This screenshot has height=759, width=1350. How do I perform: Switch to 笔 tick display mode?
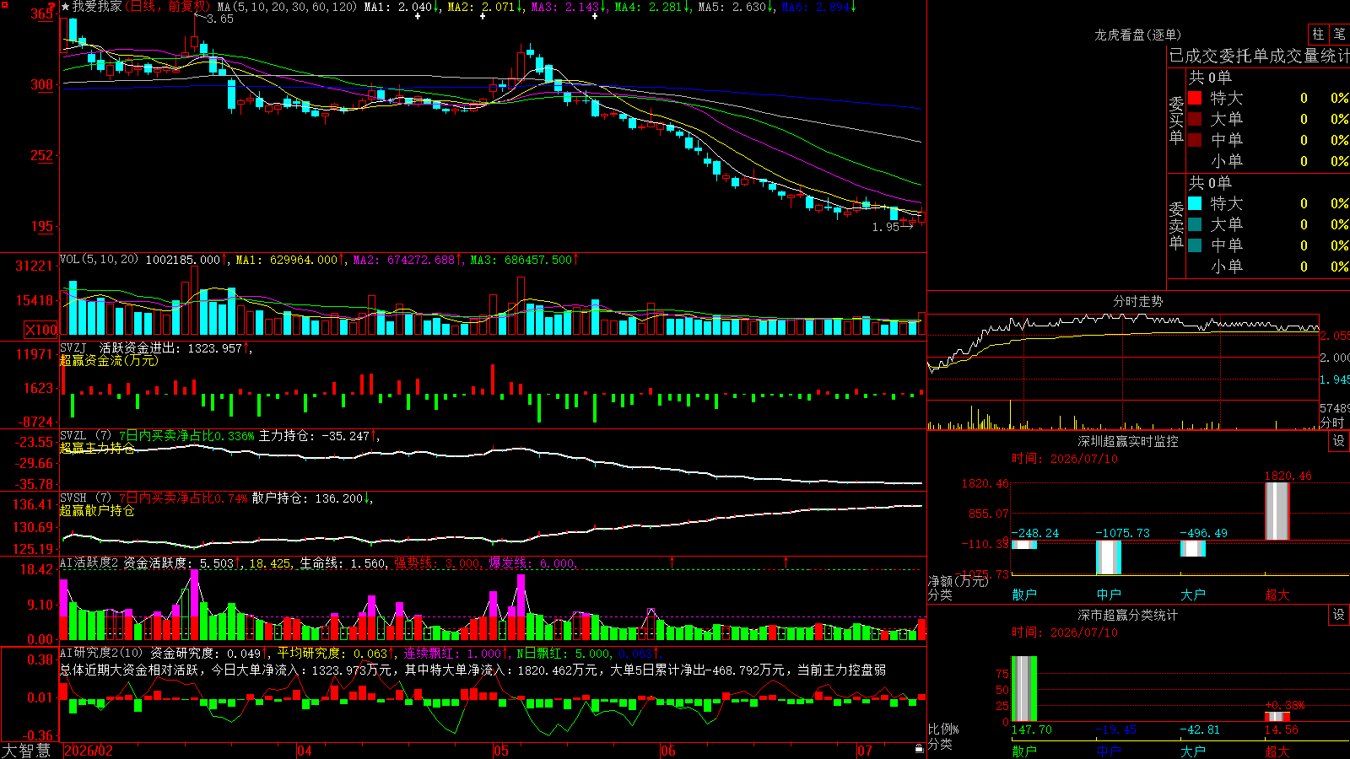1339,34
